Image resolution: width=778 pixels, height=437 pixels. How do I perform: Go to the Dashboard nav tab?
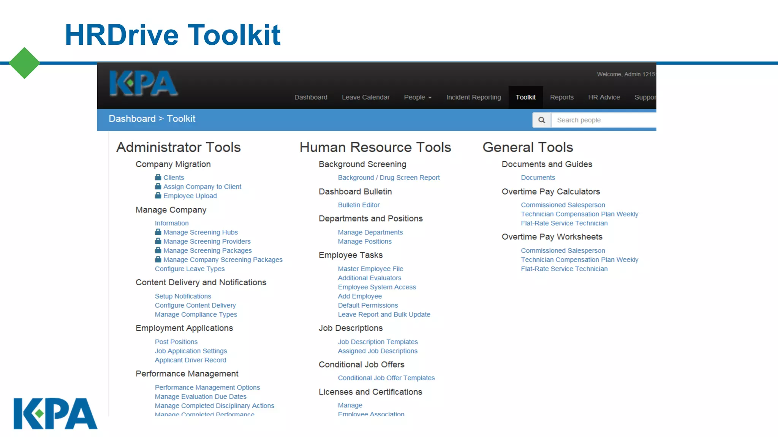point(311,97)
